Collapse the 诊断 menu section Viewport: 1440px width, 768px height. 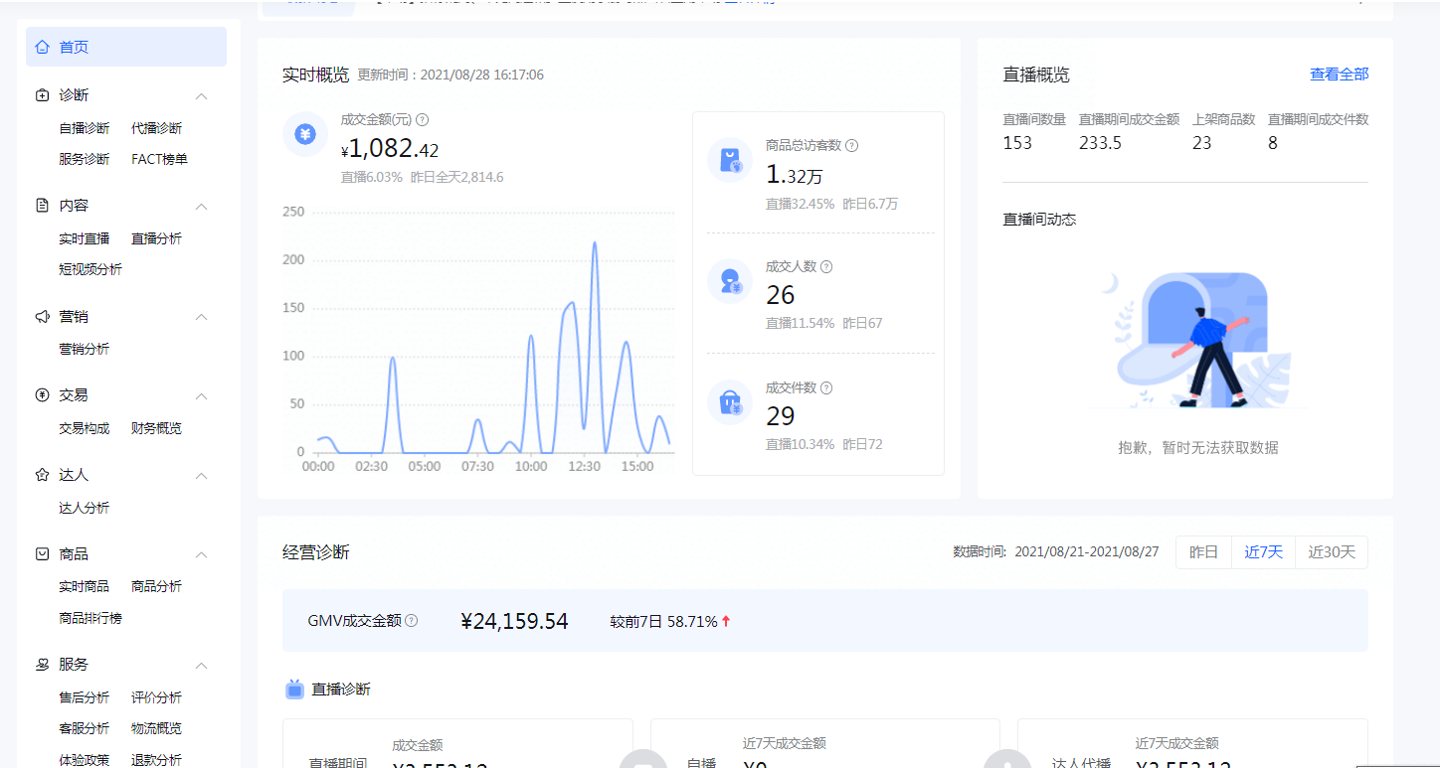click(201, 96)
